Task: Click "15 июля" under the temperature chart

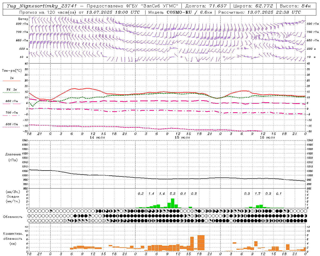Action: point(182,137)
